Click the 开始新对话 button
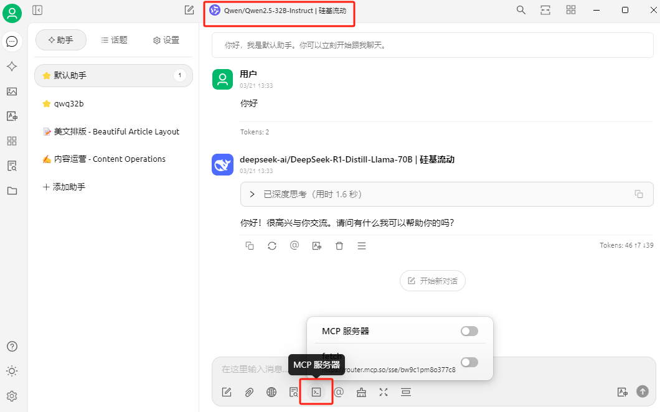Viewport: 660px width, 412px height. [432, 281]
